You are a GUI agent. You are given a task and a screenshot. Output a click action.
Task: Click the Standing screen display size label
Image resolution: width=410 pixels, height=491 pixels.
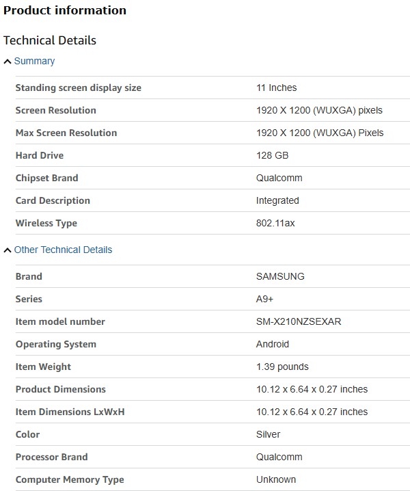tap(79, 88)
